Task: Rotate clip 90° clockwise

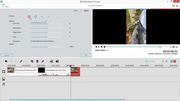Action: click(29, 17)
